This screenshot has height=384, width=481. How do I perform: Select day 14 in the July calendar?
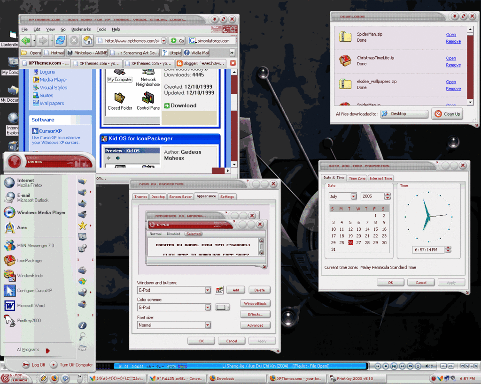click(367, 229)
